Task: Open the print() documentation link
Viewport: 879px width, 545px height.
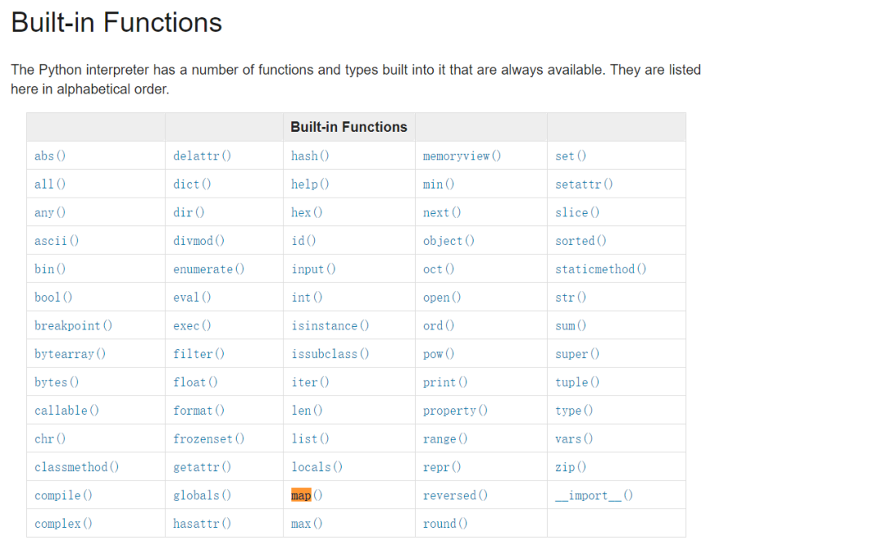Action: [444, 382]
